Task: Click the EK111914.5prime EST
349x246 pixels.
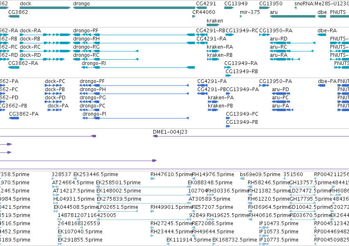Action: coord(168,244)
